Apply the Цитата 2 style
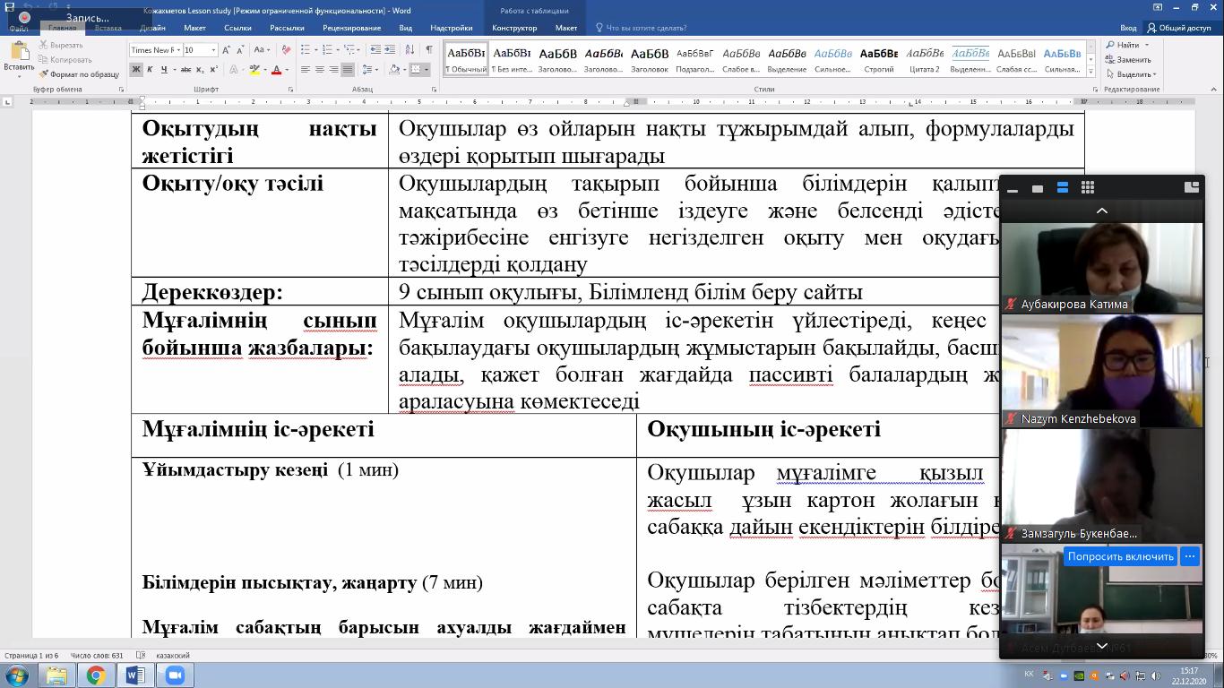The width and height of the screenshot is (1224, 688). point(925,59)
